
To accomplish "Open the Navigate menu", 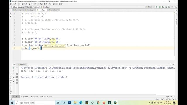I will click(25, 4).
